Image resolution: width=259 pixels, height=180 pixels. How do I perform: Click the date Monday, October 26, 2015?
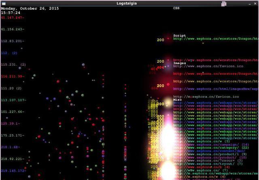30,9
